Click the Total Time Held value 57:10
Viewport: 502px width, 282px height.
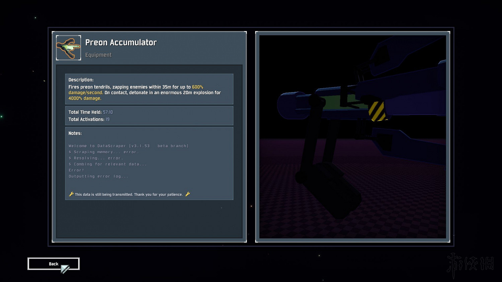pos(108,112)
